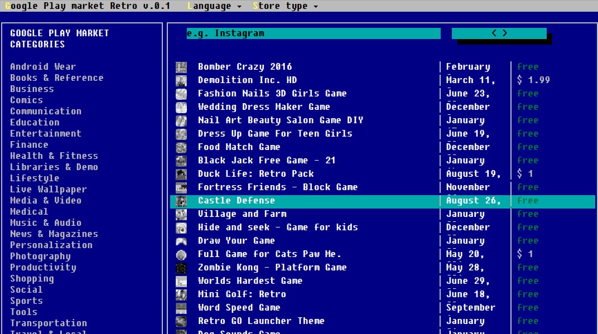The image size is (598, 334).
Task: Click the Castle Defense app icon
Action: [x=181, y=201]
